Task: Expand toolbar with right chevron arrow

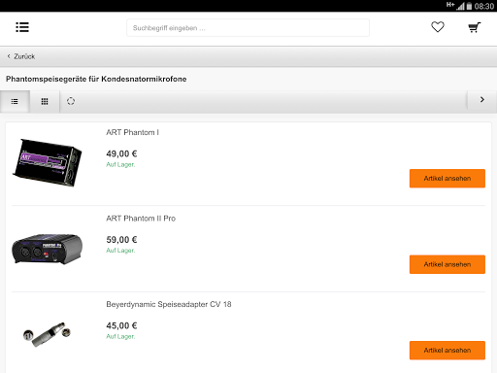Action: [482, 100]
